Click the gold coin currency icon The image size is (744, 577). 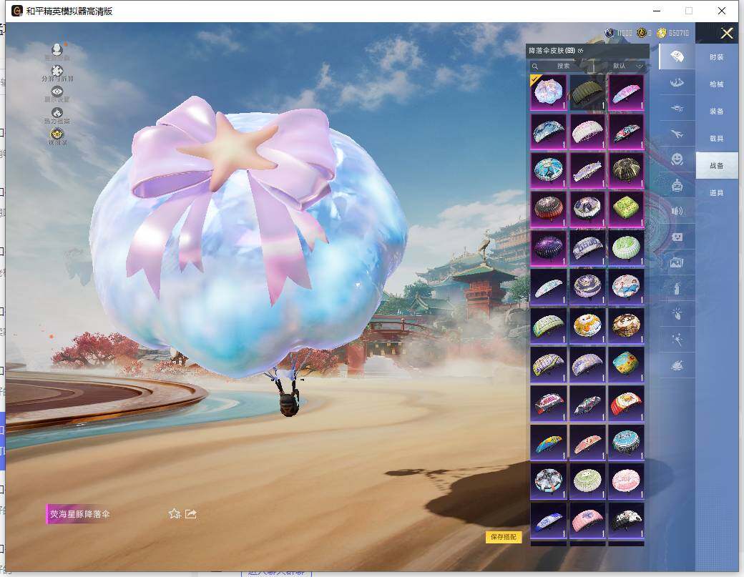662,33
